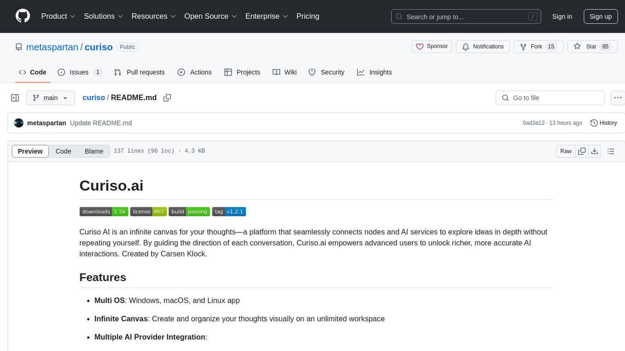Image resolution: width=625 pixels, height=351 pixels.
Task: Switch to the Insights tab
Action: (x=375, y=72)
